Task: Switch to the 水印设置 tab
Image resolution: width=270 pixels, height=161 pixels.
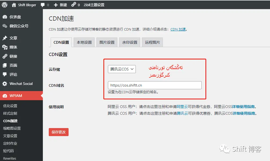Action: pyautogui.click(x=129, y=42)
